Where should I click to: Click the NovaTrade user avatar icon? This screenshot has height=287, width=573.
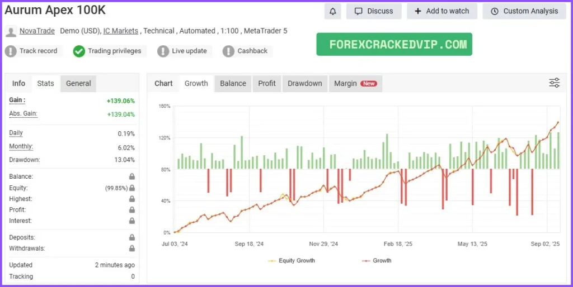tap(11, 31)
